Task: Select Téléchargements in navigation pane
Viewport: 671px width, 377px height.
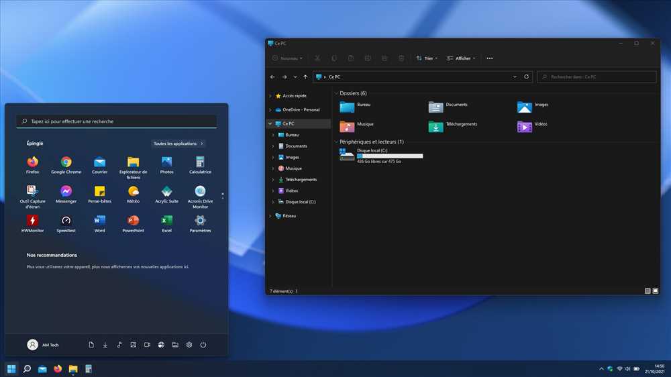Action: [301, 180]
